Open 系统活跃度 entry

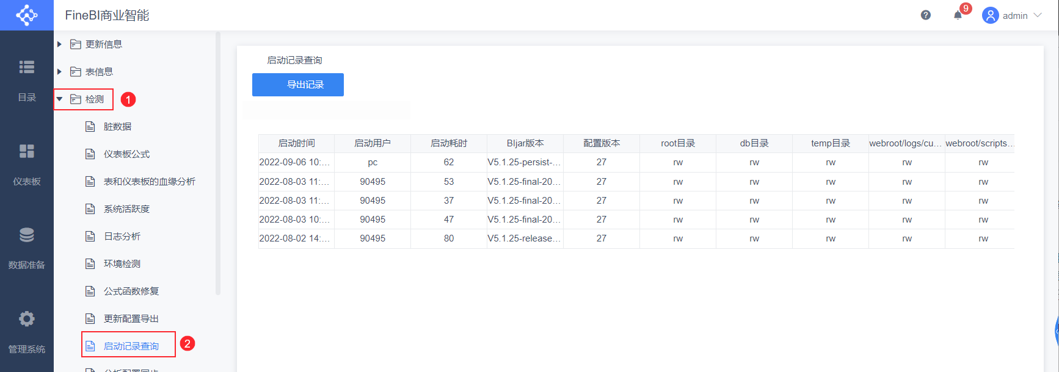(126, 209)
